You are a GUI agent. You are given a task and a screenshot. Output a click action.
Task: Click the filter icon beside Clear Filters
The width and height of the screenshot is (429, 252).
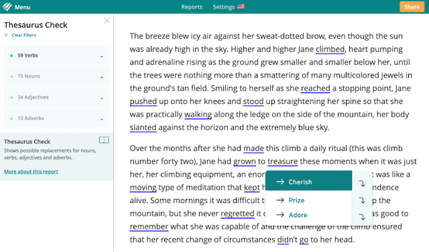[x=6, y=36]
